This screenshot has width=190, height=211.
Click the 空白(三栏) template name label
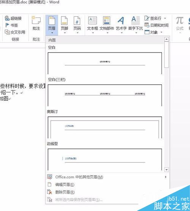[57, 79]
